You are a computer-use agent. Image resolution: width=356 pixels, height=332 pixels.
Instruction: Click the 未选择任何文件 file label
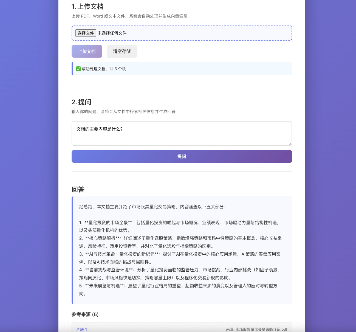click(x=112, y=33)
